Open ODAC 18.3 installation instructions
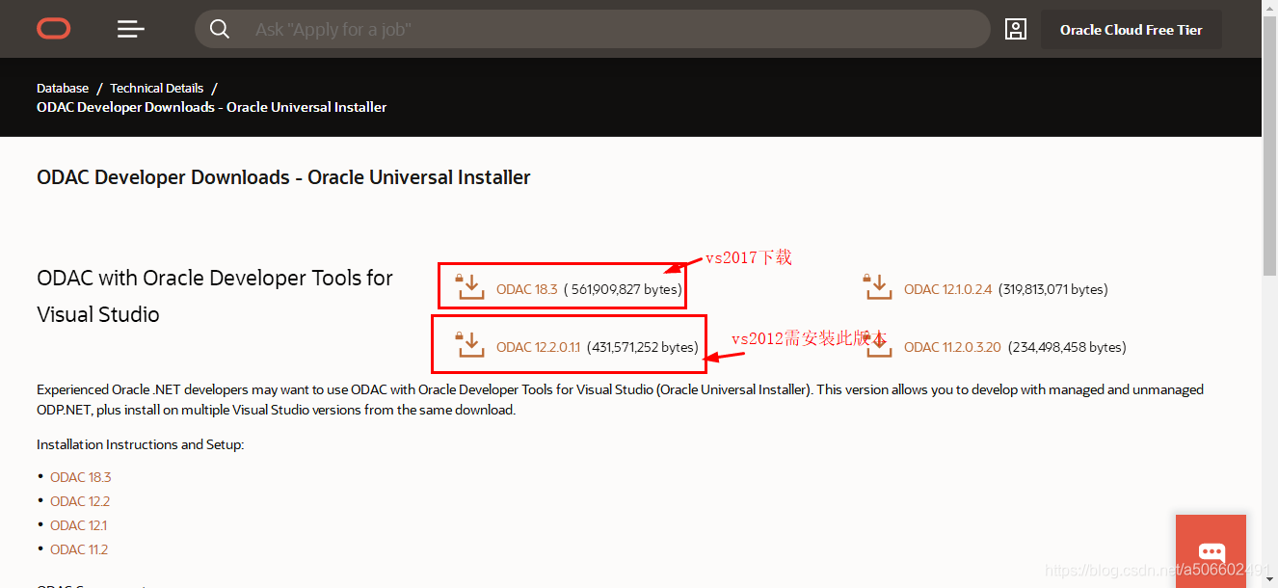 [81, 477]
